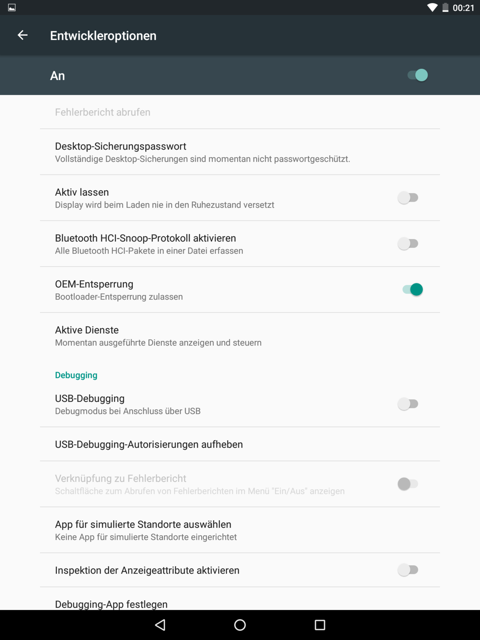The height and width of the screenshot is (640, 480).
Task: Tap Fehlerbericht abrufen entry
Action: (x=103, y=112)
